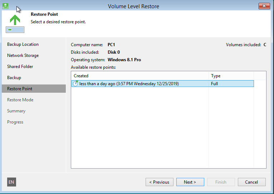Screen dimensions: 274x194
Task: Go to the Backup Location step
Action: click(x=23, y=44)
